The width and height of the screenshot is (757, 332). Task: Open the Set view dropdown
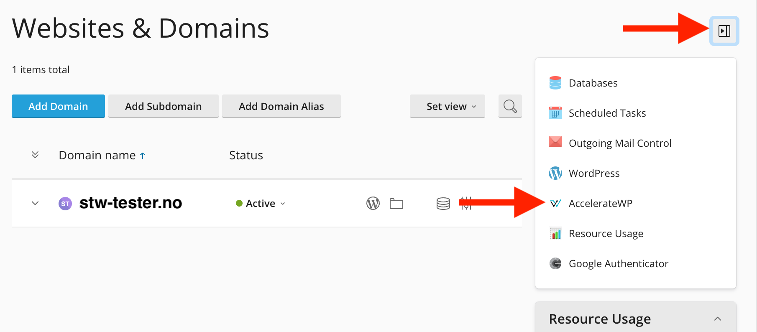pos(447,106)
